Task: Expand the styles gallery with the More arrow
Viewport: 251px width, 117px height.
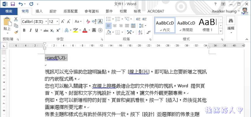Action: coord(221,30)
